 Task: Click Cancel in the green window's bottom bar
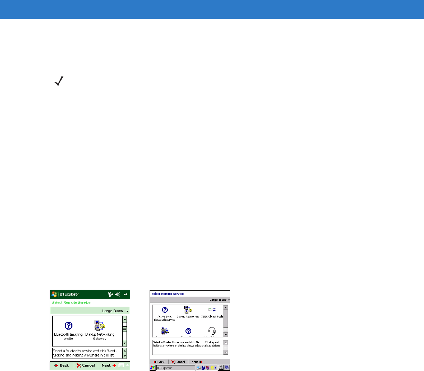pyautogui.click(x=86, y=365)
